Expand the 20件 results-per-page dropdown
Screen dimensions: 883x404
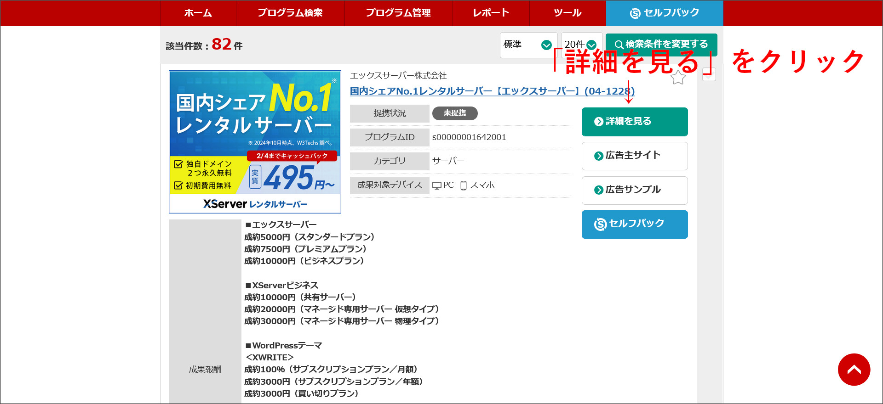click(x=581, y=45)
